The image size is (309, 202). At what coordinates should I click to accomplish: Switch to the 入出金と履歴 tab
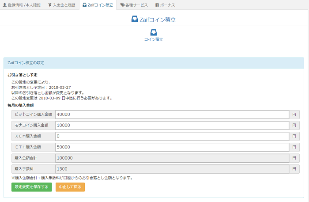pos(61,5)
